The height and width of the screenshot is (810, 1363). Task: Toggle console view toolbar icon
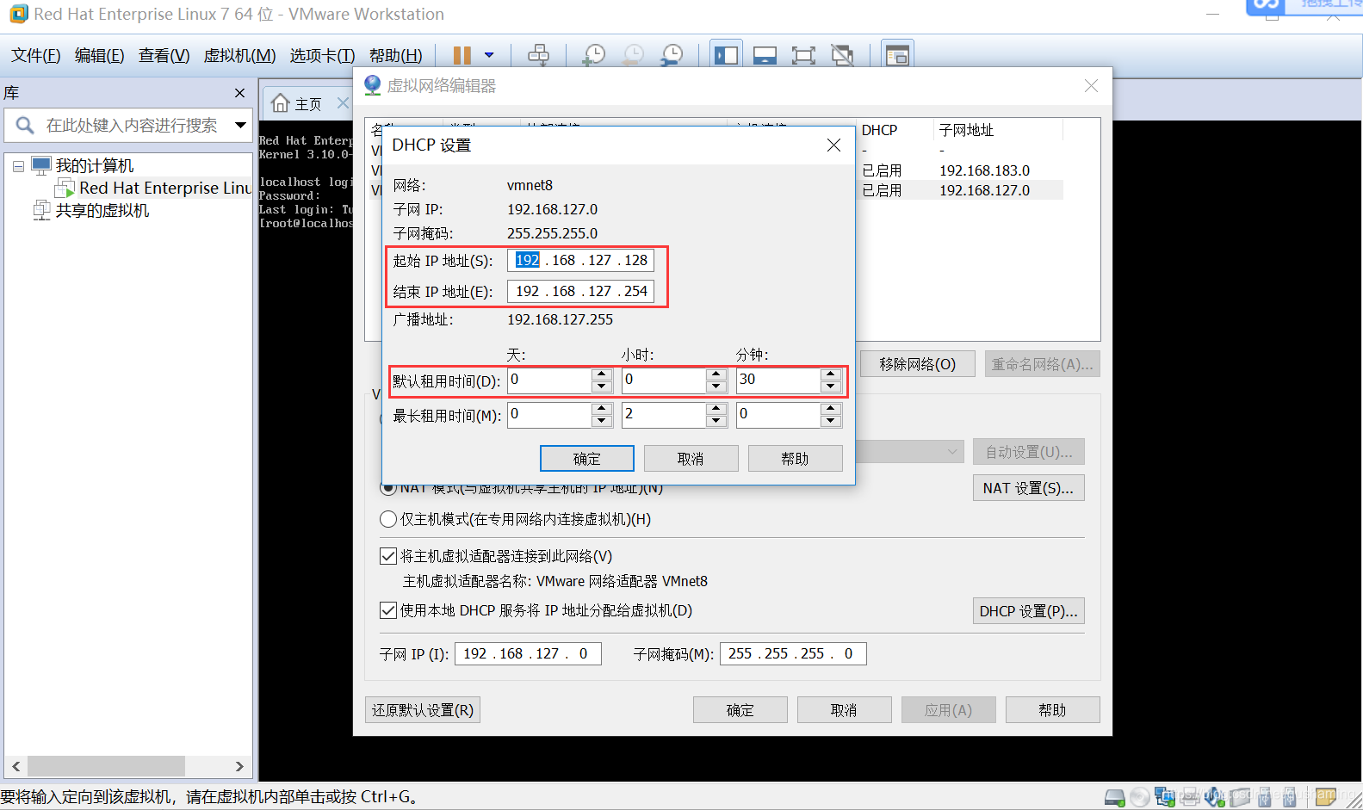[897, 55]
